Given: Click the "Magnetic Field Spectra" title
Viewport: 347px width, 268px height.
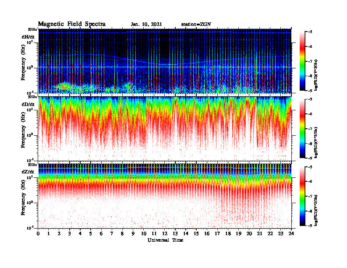Looking at the screenshot, I should pyautogui.click(x=72, y=24).
